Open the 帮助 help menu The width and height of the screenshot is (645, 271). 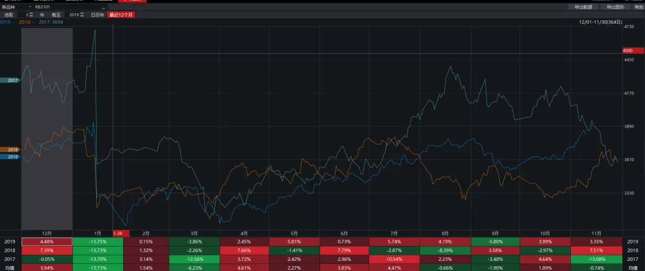[637, 7]
